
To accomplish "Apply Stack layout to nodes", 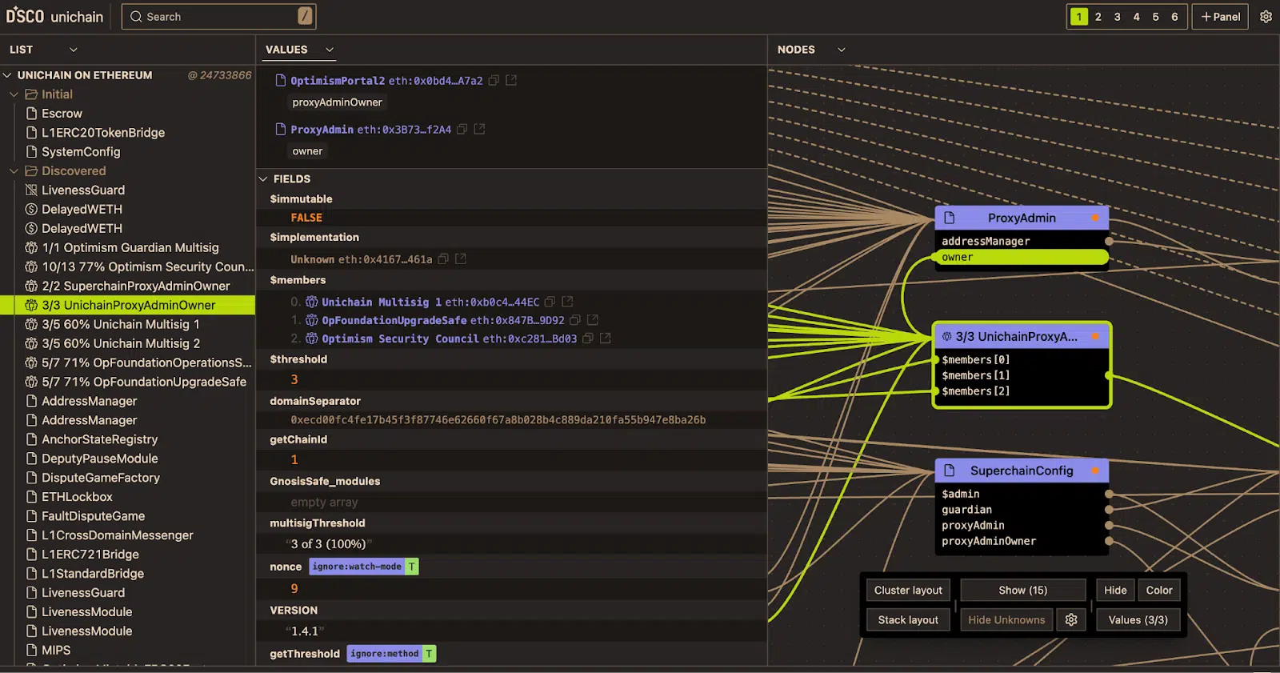I will tap(908, 619).
